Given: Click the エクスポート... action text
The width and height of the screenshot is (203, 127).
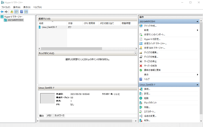Looking at the screenshot, I should coord(150,112).
